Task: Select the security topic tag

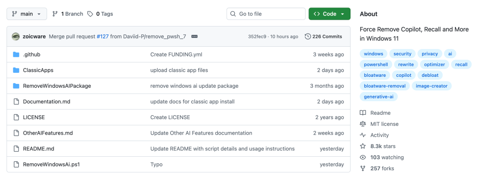Action: point(402,54)
